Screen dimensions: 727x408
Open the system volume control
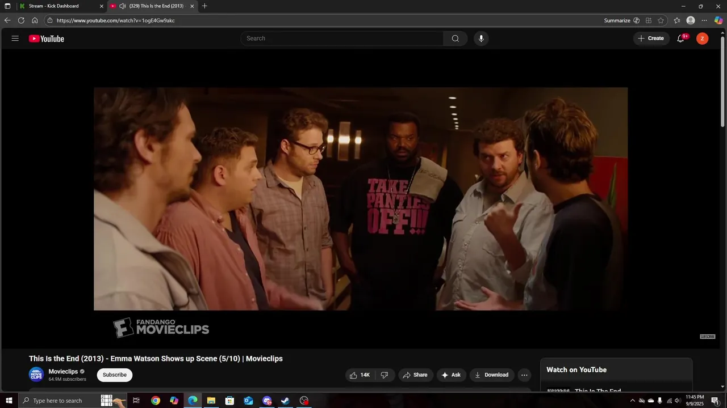(x=678, y=401)
